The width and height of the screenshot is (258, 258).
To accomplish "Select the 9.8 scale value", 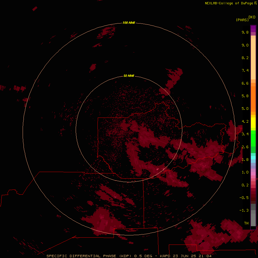I will point(245,32).
